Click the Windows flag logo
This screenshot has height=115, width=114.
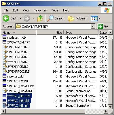[107, 10]
